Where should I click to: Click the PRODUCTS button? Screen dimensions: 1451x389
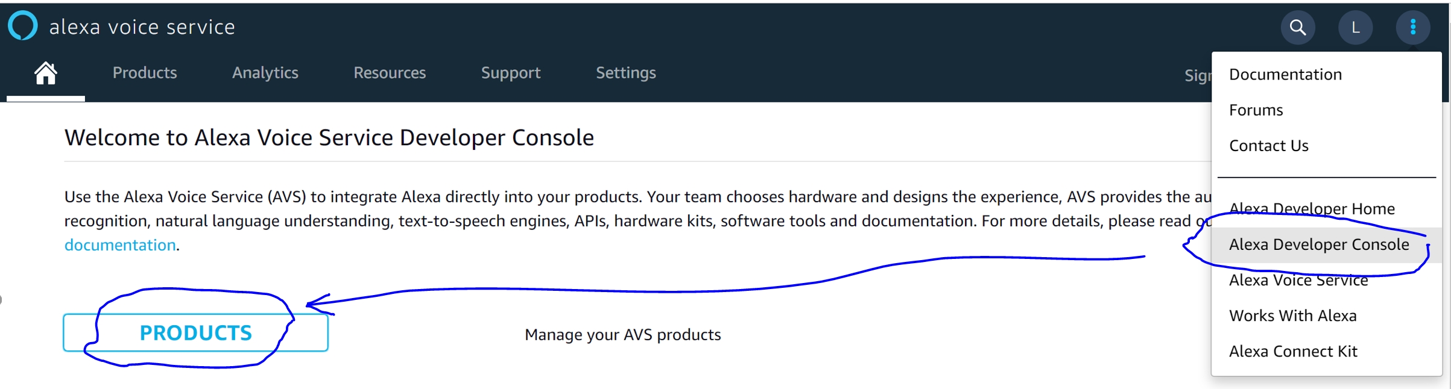[x=196, y=332]
